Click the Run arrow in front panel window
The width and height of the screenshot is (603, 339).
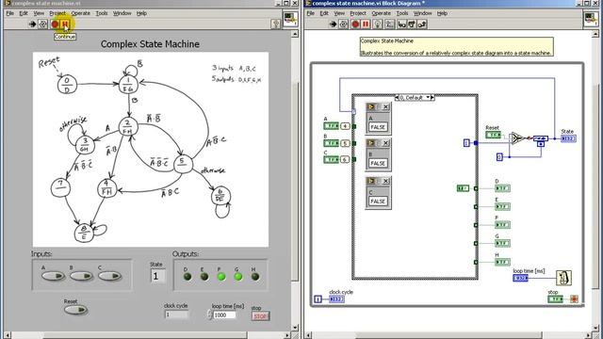tap(32, 24)
